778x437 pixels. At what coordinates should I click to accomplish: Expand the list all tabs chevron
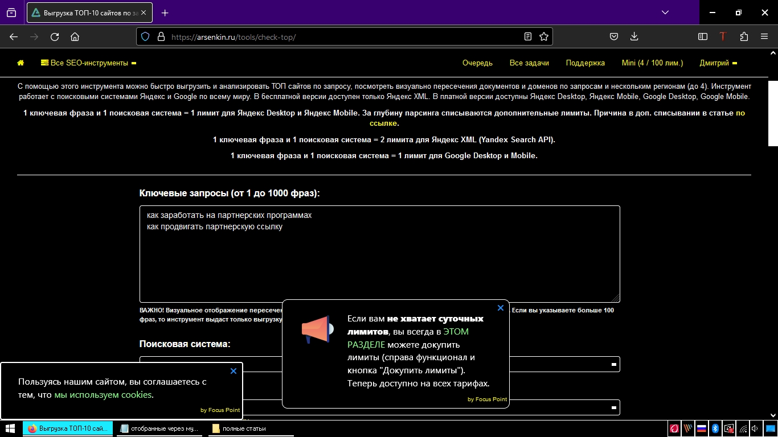pyautogui.click(x=665, y=12)
